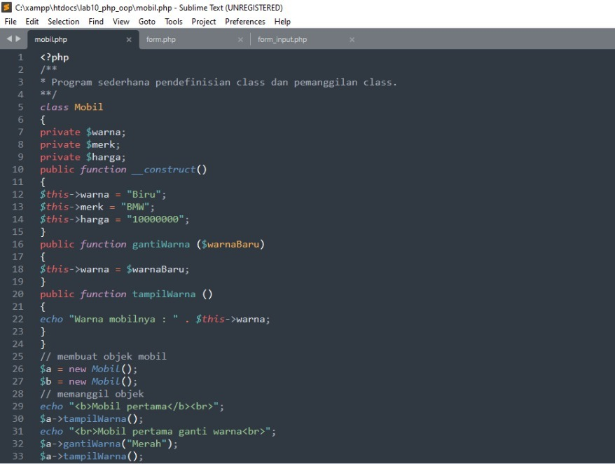This screenshot has width=615, height=464.
Task: Click the '$warnaBaru' parameter on line 16
Action: coord(230,244)
